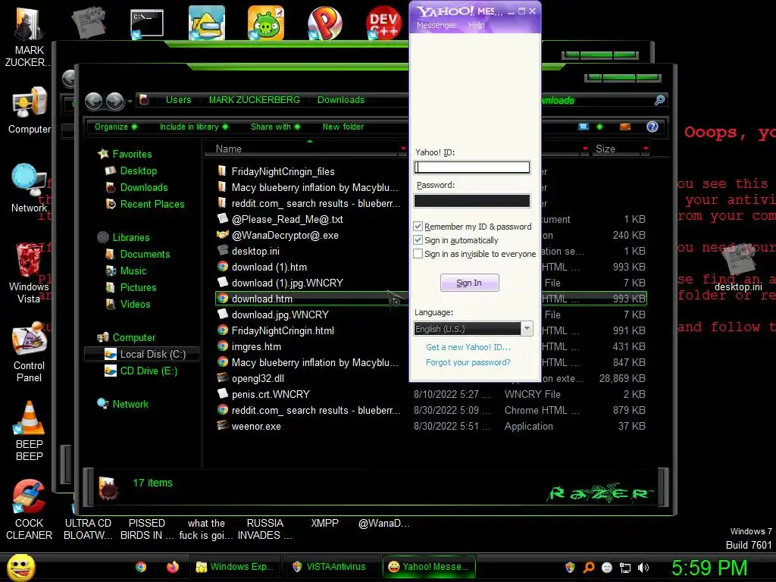
Task: Click the Size column filter arrow
Action: click(x=646, y=149)
